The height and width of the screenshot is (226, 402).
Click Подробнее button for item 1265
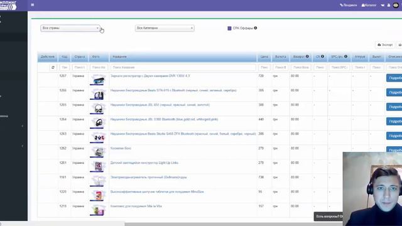(x=394, y=107)
